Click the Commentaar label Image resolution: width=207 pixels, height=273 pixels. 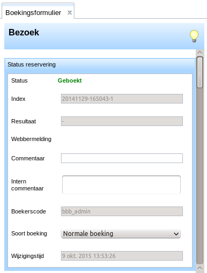tap(28, 158)
